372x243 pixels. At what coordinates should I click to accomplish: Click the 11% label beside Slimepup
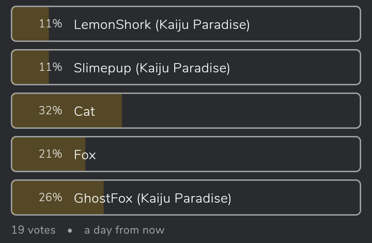pyautogui.click(x=51, y=67)
